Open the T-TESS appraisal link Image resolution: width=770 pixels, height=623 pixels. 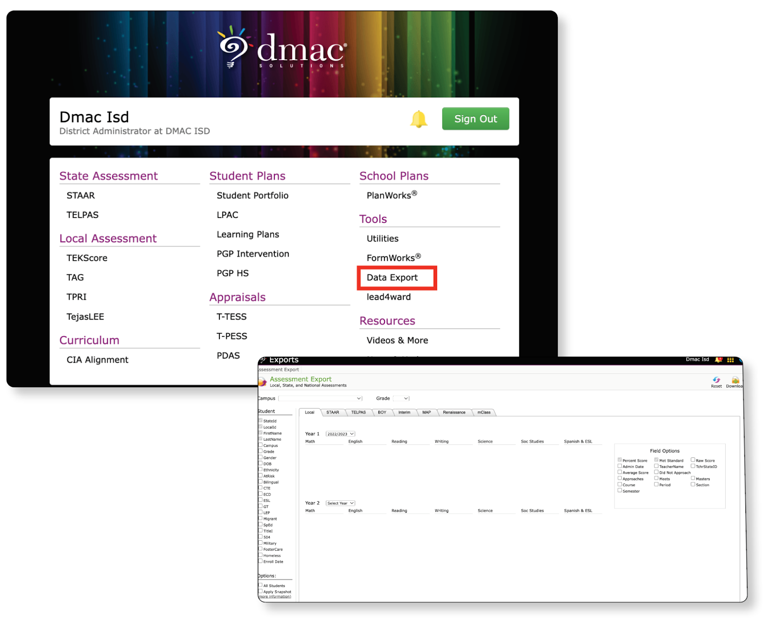tap(231, 317)
